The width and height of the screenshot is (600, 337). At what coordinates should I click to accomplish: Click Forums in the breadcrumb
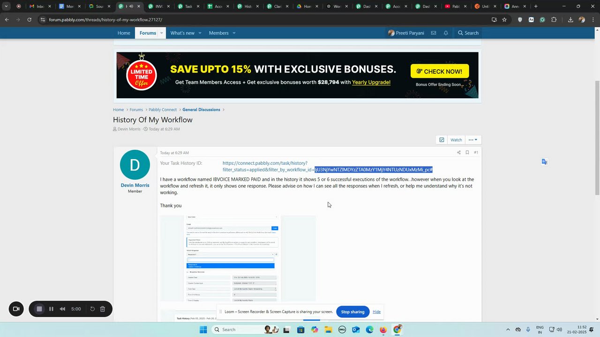(x=136, y=110)
